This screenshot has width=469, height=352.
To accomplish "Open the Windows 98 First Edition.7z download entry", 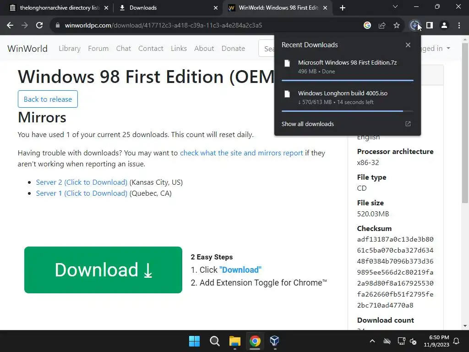I will click(348, 67).
